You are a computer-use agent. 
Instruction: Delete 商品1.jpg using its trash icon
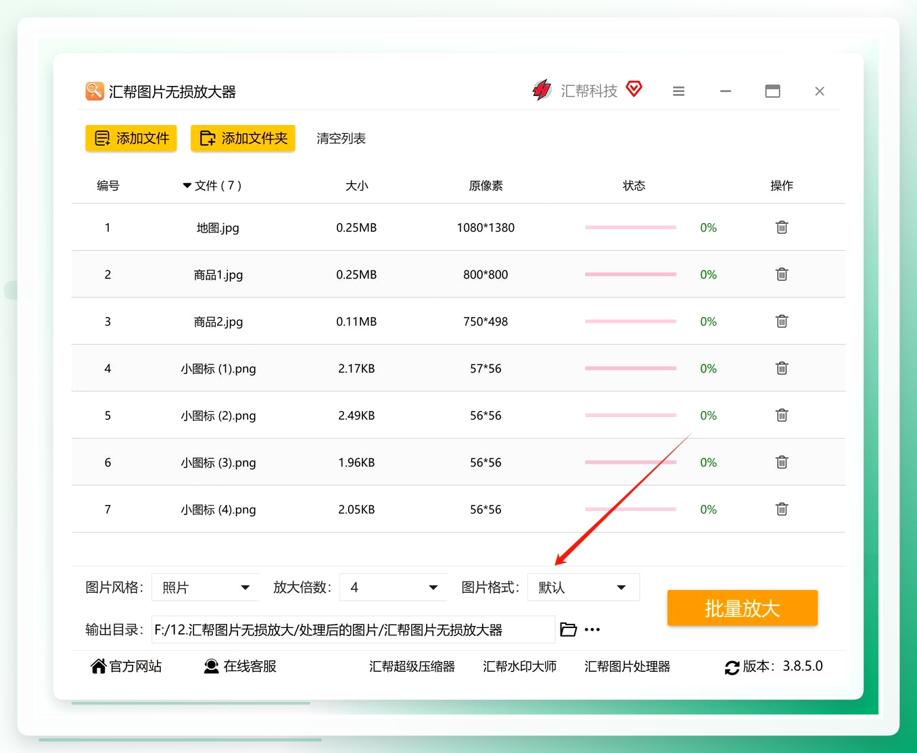pyautogui.click(x=782, y=274)
